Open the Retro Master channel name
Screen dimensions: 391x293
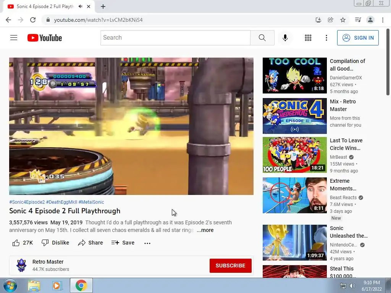point(48,262)
